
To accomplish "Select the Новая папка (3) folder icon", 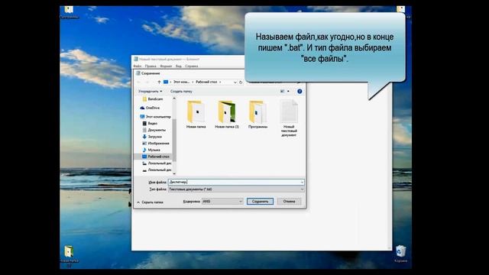I will (x=227, y=114).
